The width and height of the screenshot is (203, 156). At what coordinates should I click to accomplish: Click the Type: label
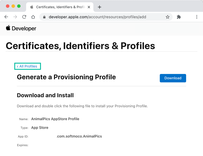24,128
